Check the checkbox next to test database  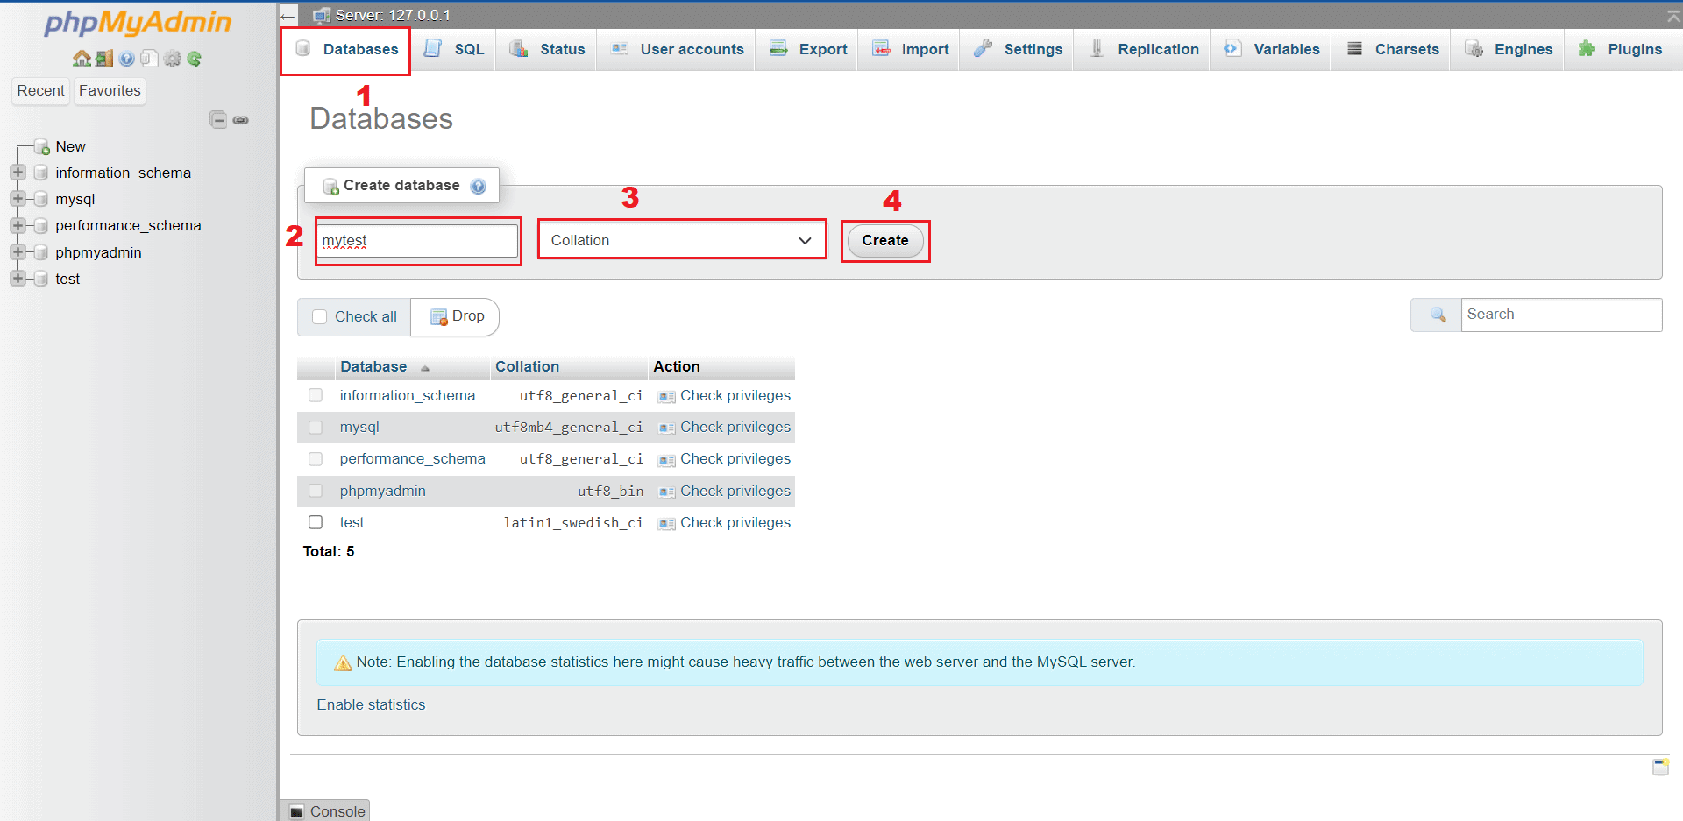tap(315, 521)
